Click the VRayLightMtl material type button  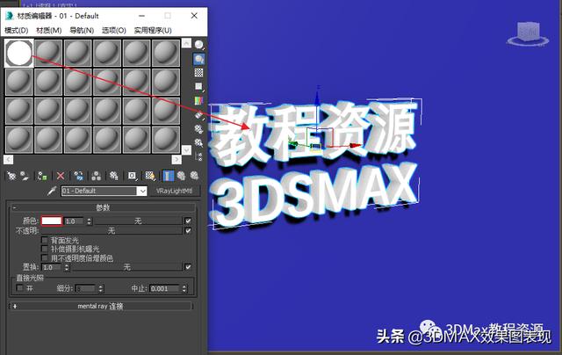[x=175, y=191]
